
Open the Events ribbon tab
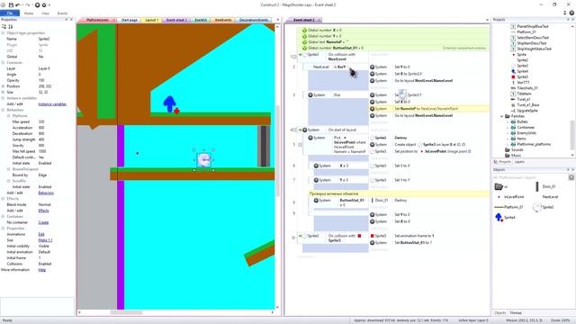tap(62, 13)
